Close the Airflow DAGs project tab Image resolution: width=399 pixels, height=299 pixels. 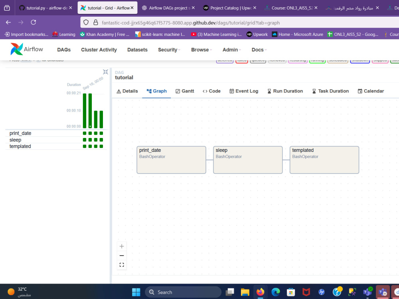(193, 8)
